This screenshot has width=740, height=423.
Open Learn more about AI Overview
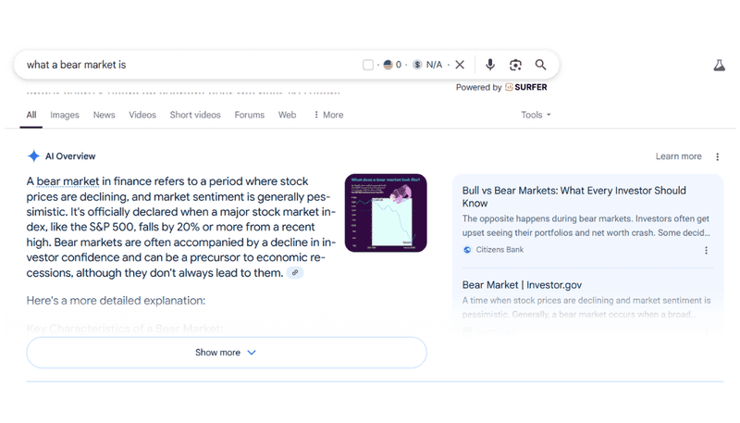678,156
